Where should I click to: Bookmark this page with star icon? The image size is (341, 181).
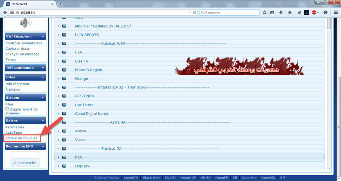click(265, 13)
